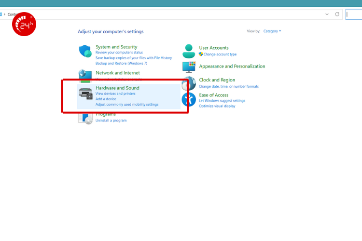The image size is (362, 241).
Task: Click the Ease of Access icon
Action: (189, 100)
